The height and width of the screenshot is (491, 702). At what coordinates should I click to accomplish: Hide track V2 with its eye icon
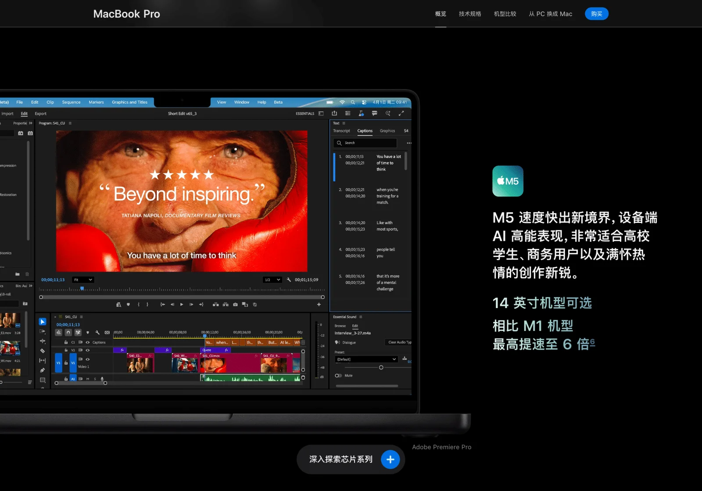click(88, 350)
